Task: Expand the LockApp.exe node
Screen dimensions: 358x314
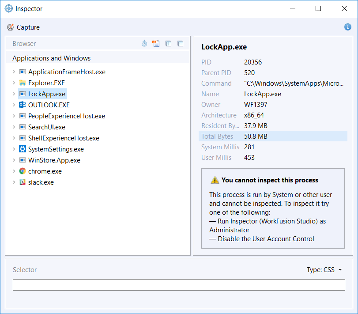Action: (x=14, y=94)
